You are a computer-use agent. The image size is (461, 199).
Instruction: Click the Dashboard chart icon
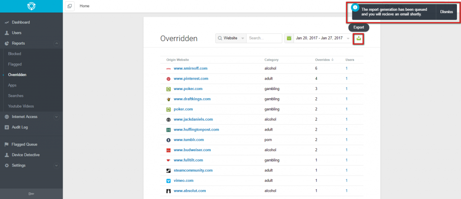pyautogui.click(x=7, y=23)
